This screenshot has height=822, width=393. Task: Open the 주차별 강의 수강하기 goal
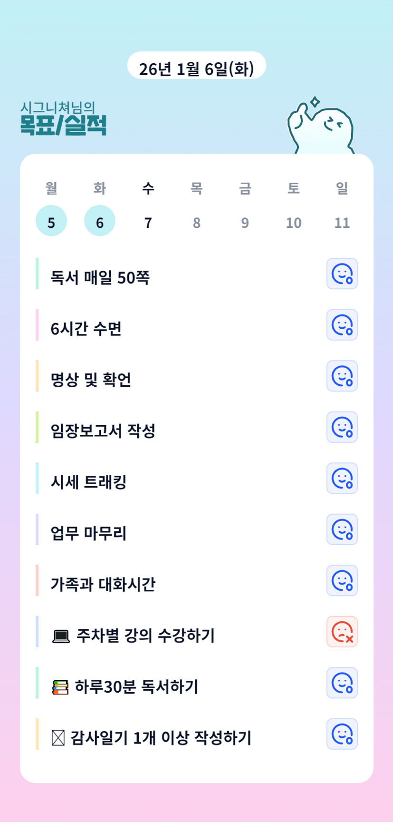145,636
